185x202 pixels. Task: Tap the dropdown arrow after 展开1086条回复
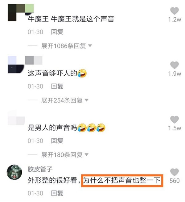pos(90,46)
